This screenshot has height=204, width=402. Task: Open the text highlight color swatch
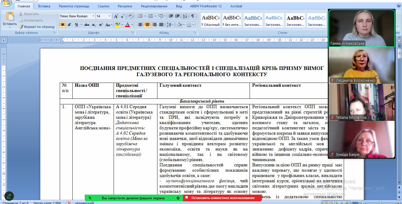(x=117, y=25)
